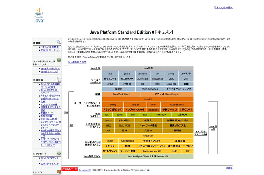Click the green download arrow icon
This screenshot has width=264, height=175.
pos(59,153)
